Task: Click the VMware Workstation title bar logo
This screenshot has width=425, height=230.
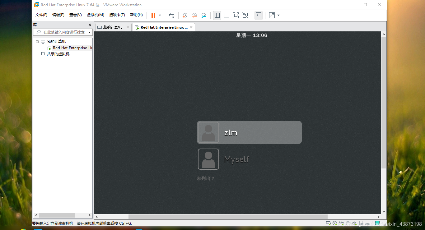Action: pos(37,5)
